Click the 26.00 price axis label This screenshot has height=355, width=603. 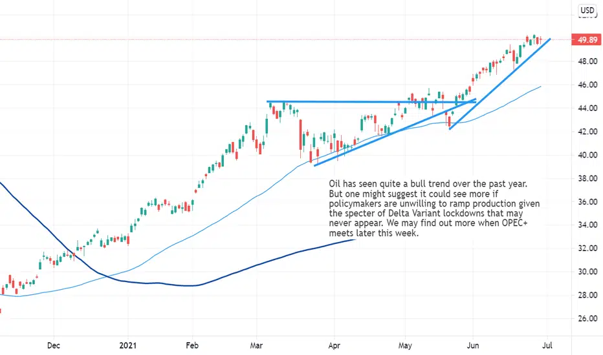(587, 319)
